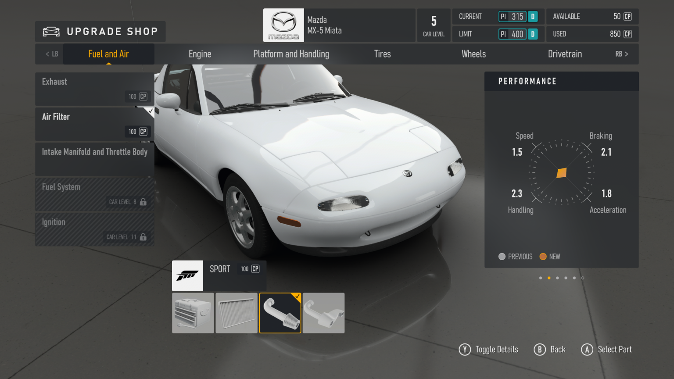Click the lock icon on Fuel System upgrade
Viewport: 674px width, 379px height.
(x=143, y=202)
